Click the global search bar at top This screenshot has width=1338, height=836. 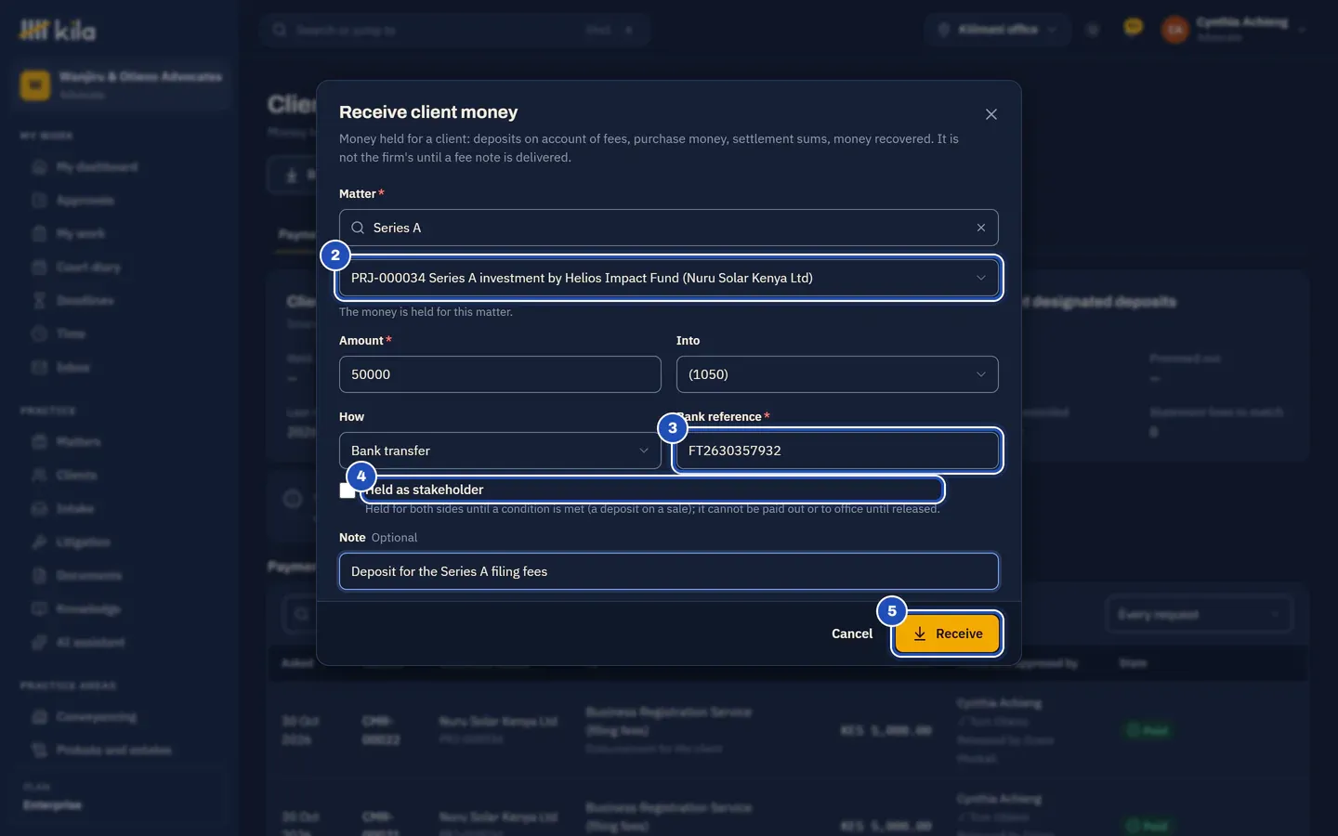coord(455,30)
